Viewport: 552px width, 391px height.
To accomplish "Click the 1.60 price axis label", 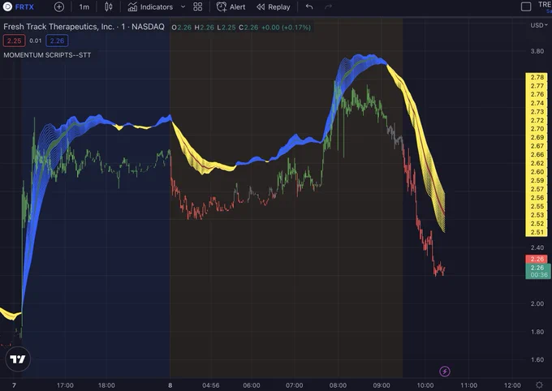I will 537,359.
